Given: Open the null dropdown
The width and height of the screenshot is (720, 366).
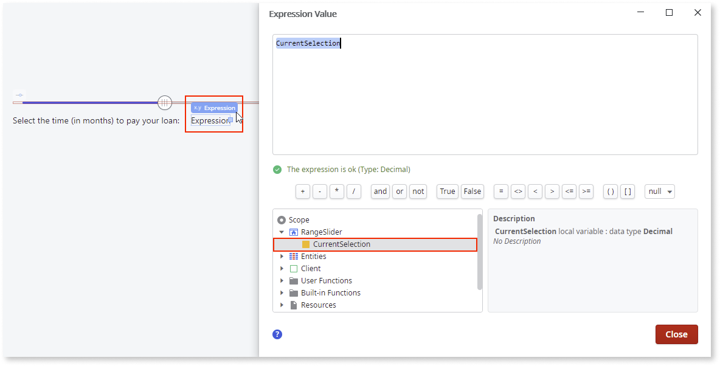Looking at the screenshot, I should point(659,191).
